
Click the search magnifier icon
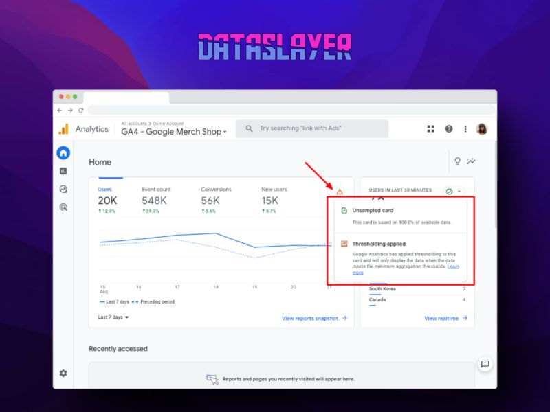pos(249,128)
